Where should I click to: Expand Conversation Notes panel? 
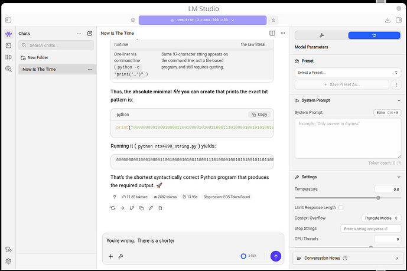(348, 258)
